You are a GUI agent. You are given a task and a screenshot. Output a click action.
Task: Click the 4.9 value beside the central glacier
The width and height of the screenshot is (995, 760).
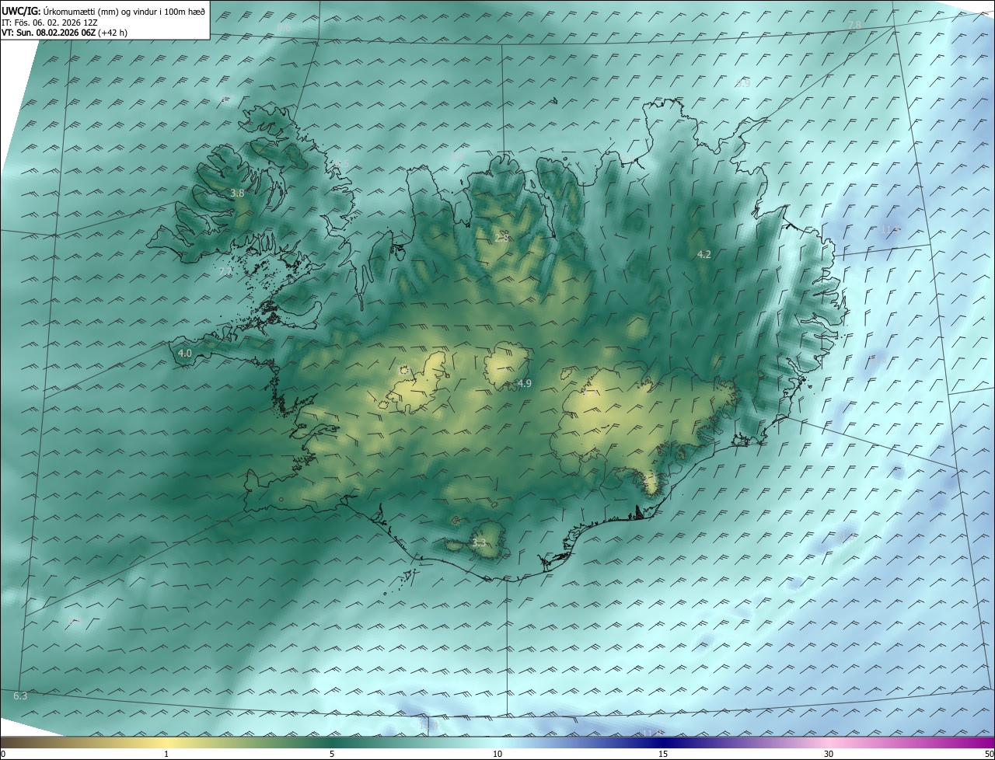coord(525,383)
